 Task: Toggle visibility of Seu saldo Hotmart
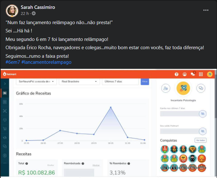(x=203, y=131)
